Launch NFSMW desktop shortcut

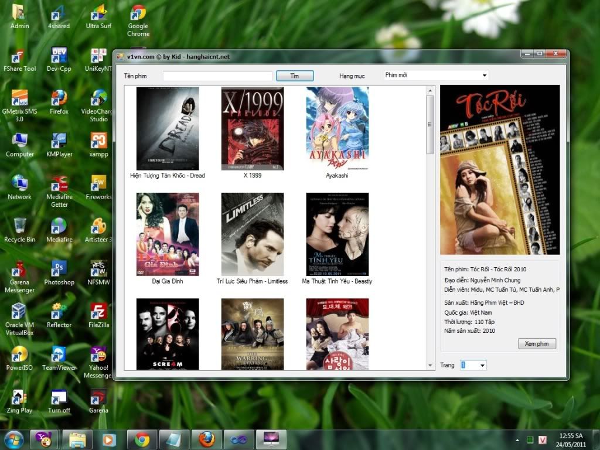pyautogui.click(x=98, y=273)
